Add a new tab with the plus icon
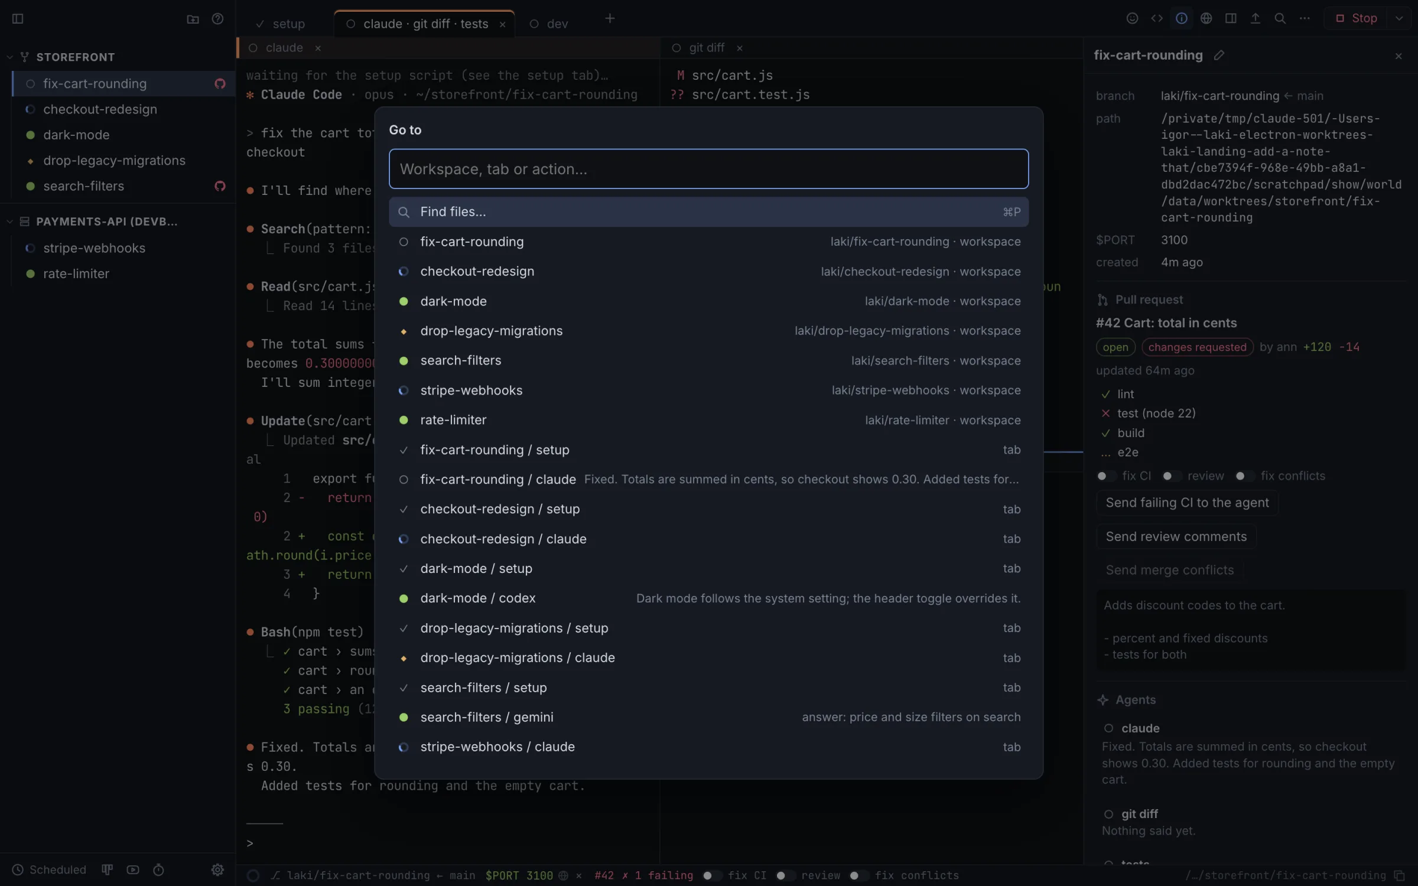 coord(610,19)
